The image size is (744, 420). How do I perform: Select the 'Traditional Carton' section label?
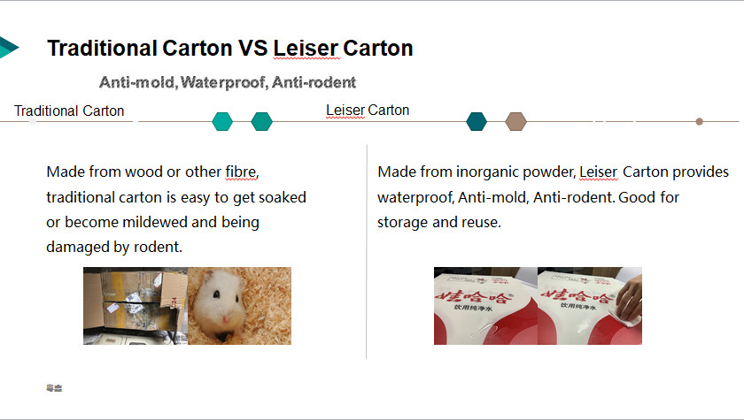tap(69, 111)
